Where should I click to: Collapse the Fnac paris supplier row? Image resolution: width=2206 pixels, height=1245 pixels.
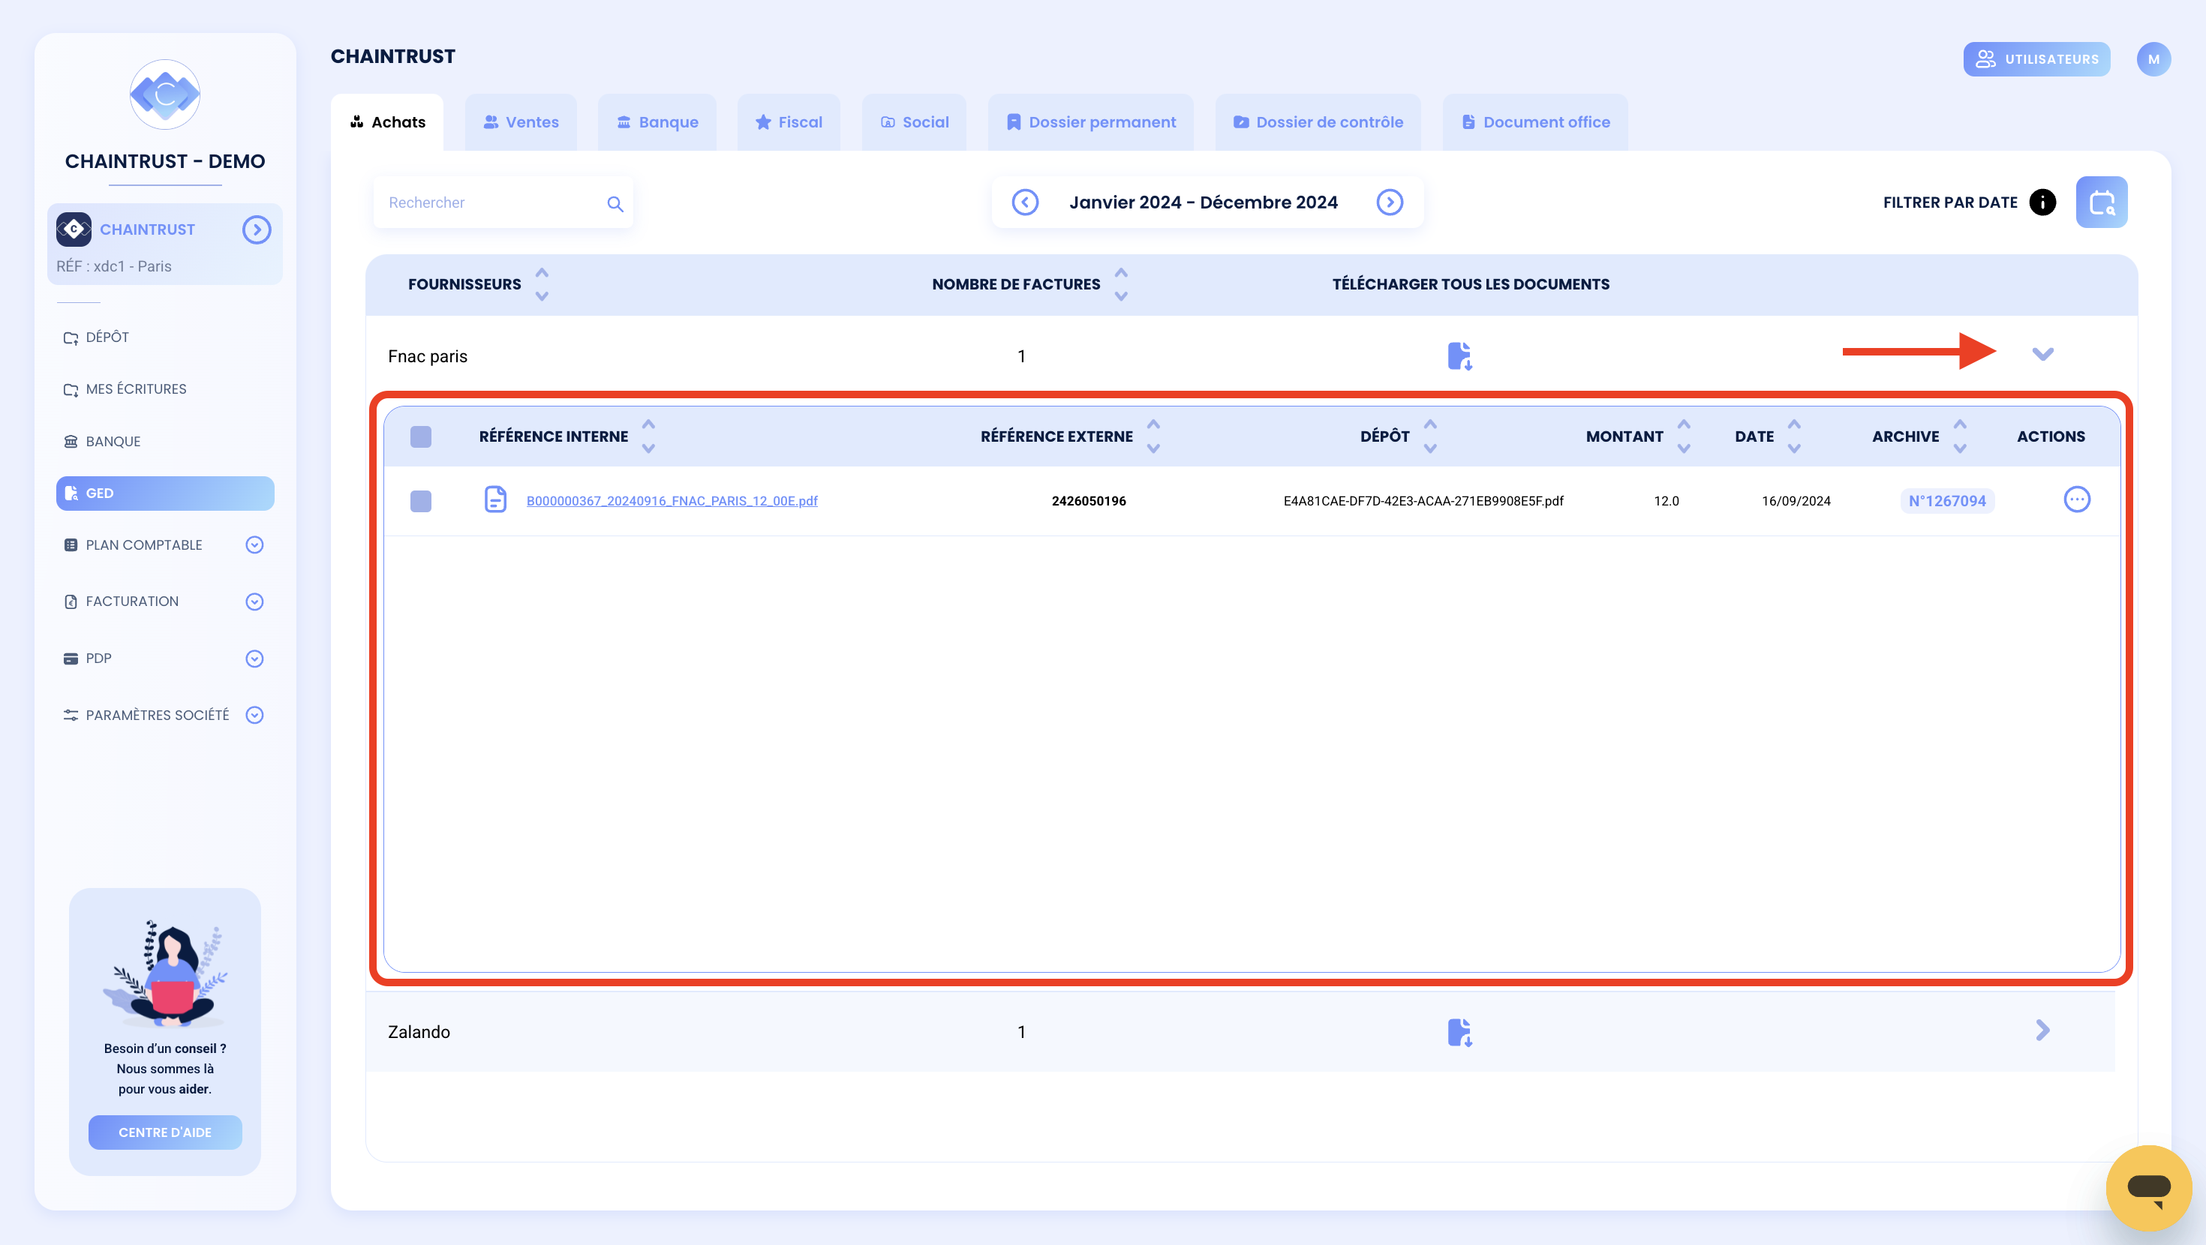pyautogui.click(x=2042, y=354)
